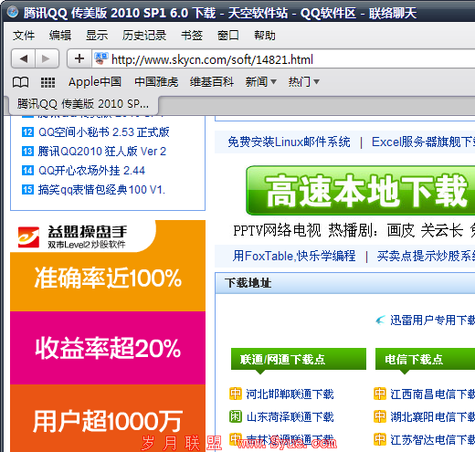Click the Xunlei bird icon beside 迅雷用户专用下载

coord(380,321)
